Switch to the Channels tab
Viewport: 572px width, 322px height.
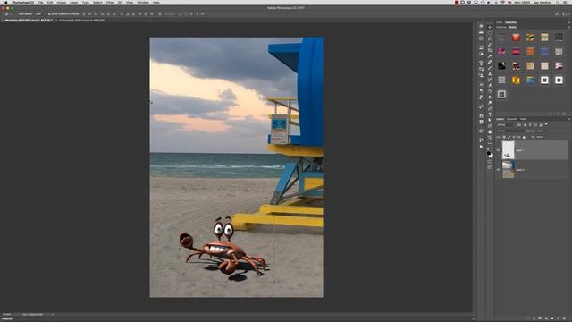[512, 119]
